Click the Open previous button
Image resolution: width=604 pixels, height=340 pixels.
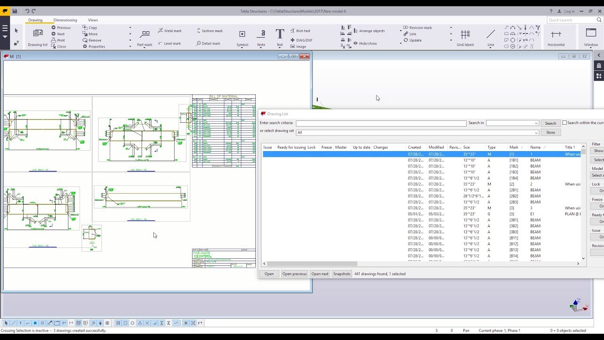[x=294, y=274]
